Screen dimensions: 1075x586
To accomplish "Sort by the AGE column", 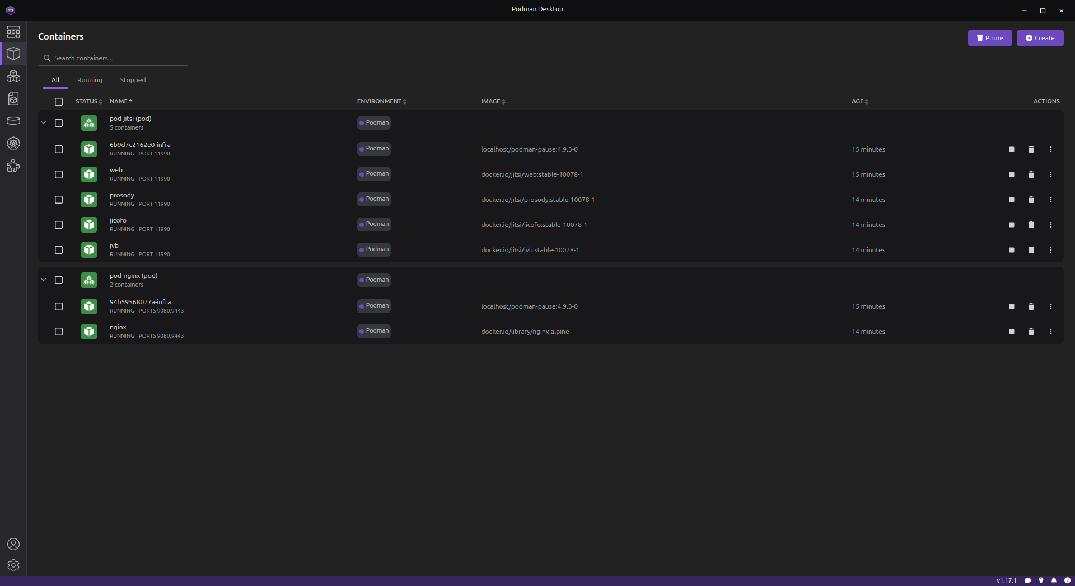I will 860,101.
